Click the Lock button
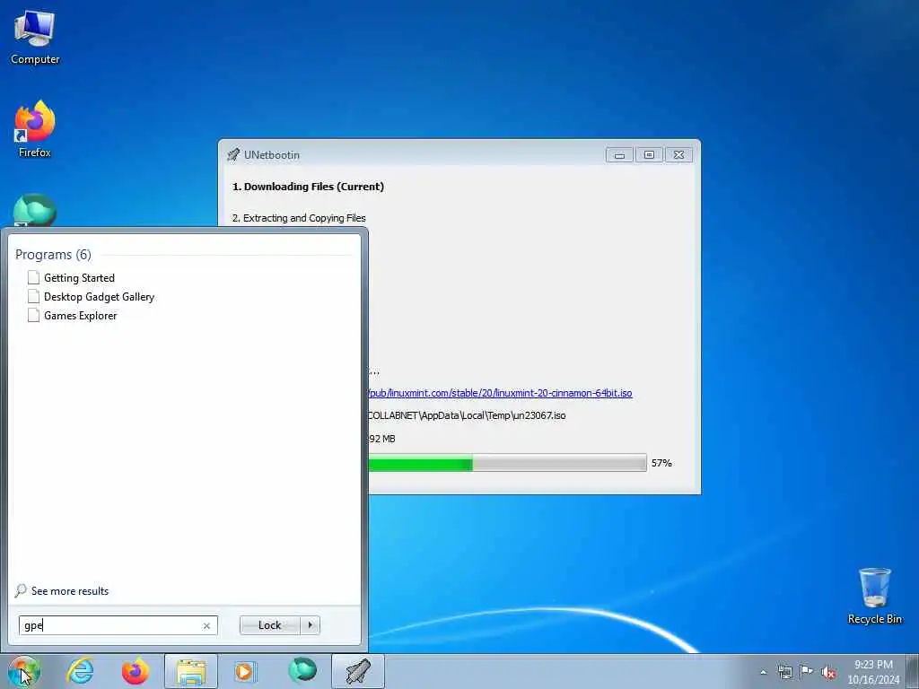This screenshot has width=919, height=689. pos(269,625)
